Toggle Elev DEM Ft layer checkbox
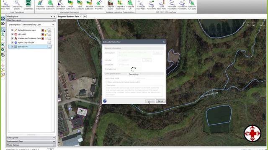The width and height of the screenshot is (268, 150). coord(12,47)
